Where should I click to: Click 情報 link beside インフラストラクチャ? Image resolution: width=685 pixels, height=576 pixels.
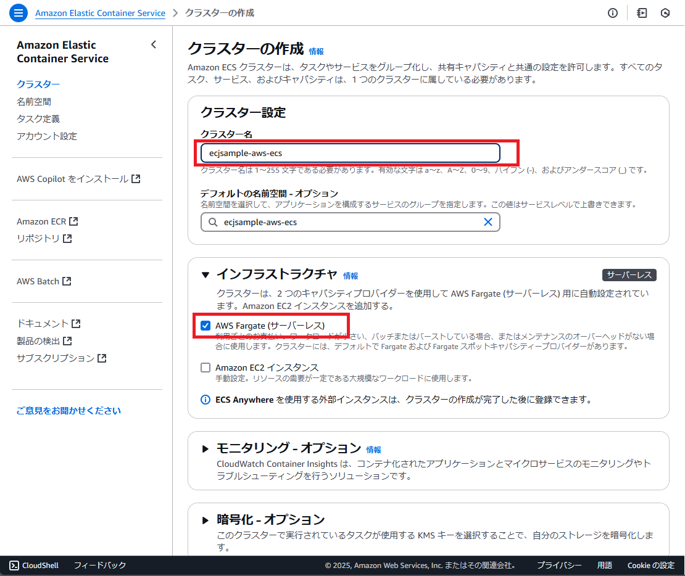pos(351,276)
